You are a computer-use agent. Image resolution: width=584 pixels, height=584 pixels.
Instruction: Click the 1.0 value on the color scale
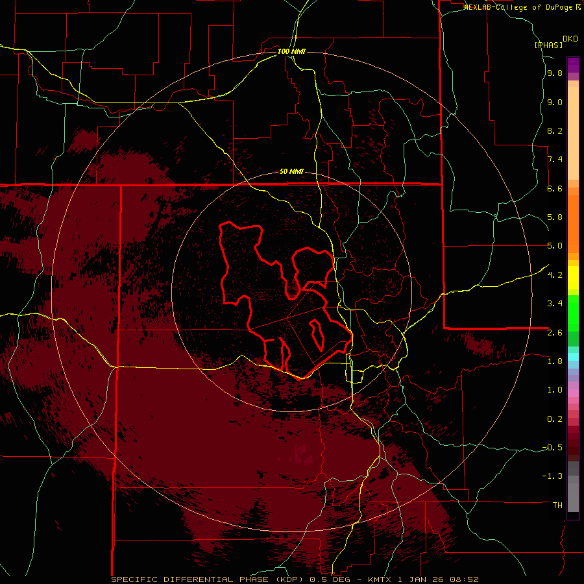555,390
